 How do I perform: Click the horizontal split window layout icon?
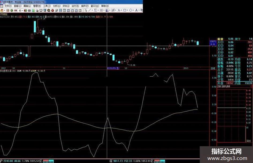pyautogui.click(x=60, y=10)
